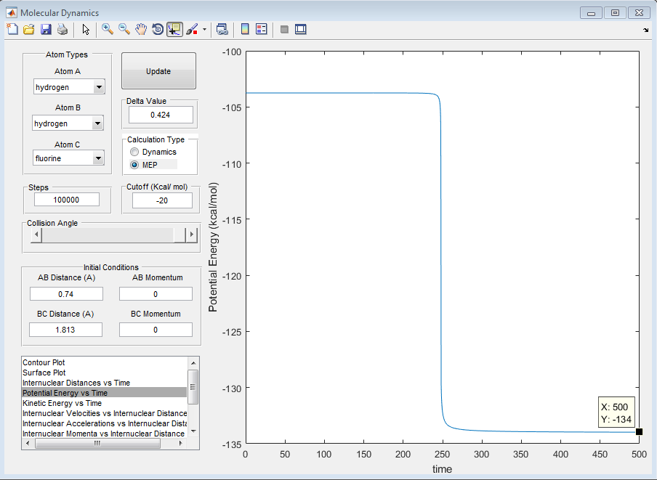Click the New Figure icon

[x=12, y=29]
